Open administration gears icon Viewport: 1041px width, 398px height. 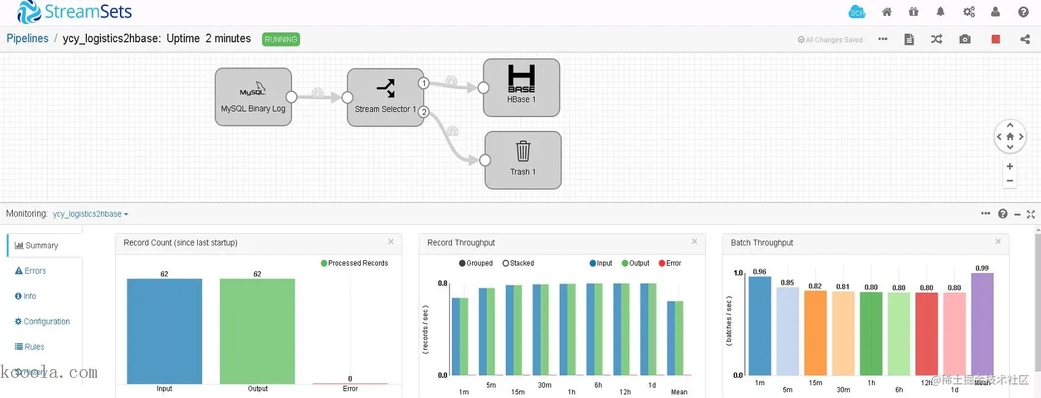coord(969,12)
